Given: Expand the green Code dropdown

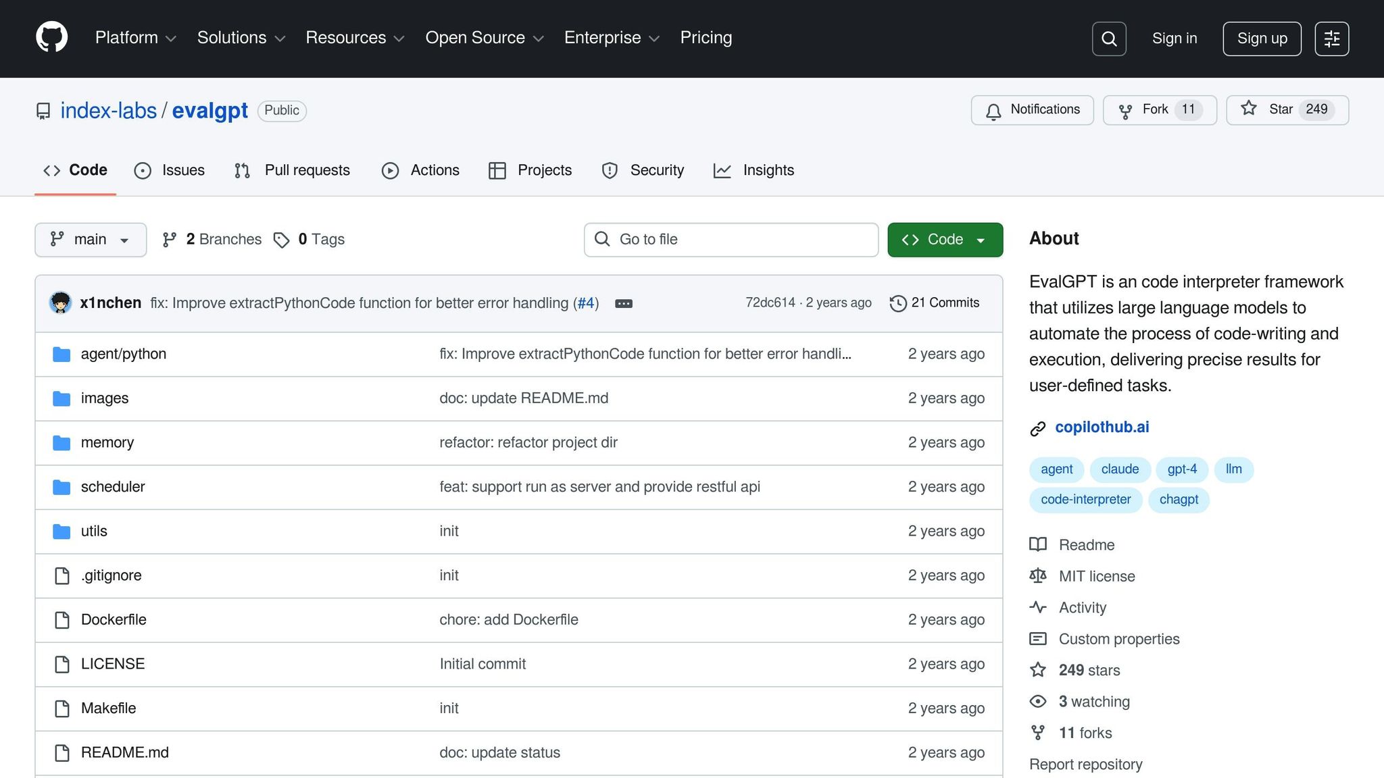Looking at the screenshot, I should [945, 240].
